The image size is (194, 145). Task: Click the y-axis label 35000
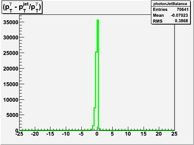(11, 22)
